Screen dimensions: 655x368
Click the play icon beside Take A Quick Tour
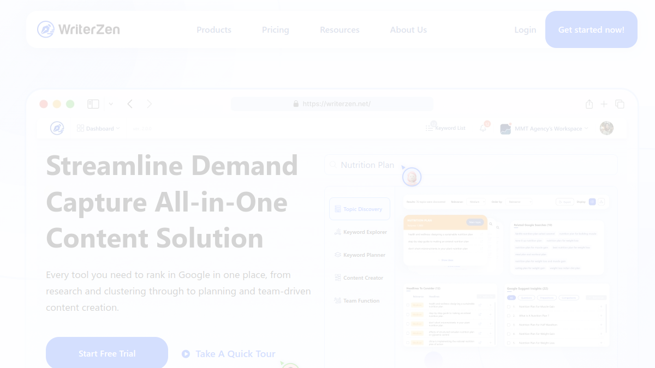click(186, 354)
